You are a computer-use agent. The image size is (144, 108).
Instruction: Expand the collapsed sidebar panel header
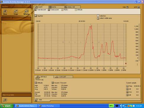16,19
